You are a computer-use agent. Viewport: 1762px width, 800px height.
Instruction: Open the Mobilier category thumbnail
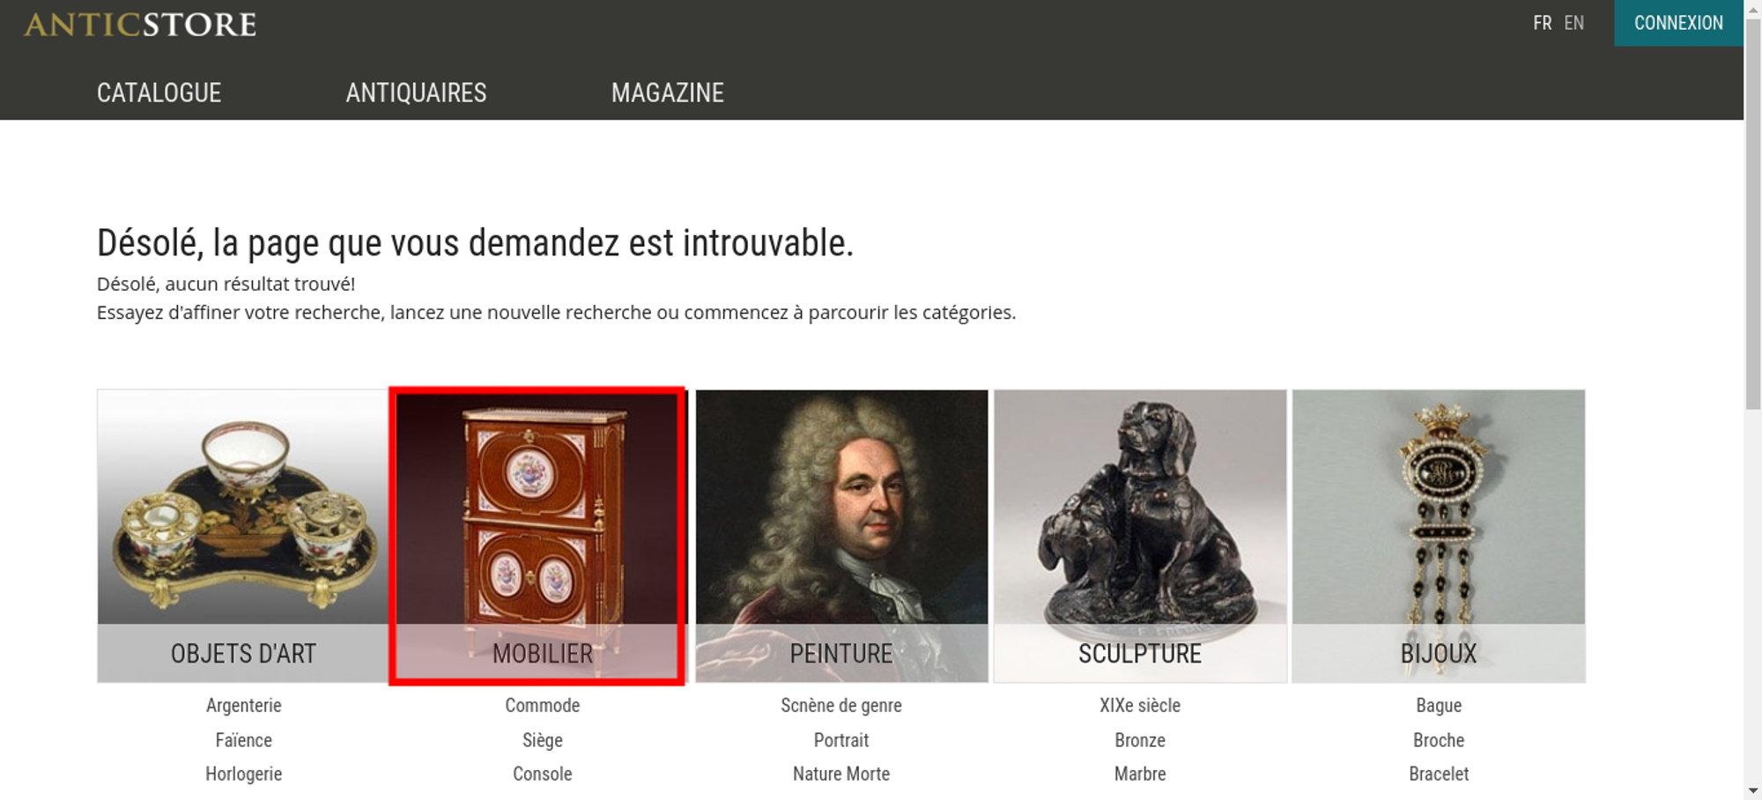538,536
